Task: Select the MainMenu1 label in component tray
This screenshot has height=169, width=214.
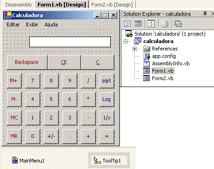Action: pos(32,161)
